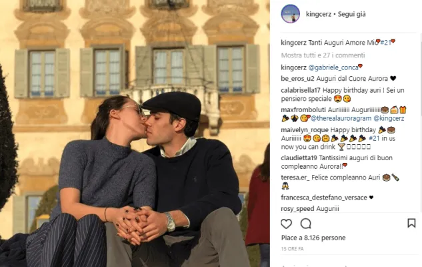The width and height of the screenshot is (422, 267).
Task: Visit the @therealauroragram profile mention
Action: pos(341,118)
